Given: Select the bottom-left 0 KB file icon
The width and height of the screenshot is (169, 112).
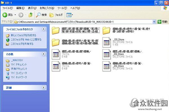Looking at the screenshot, I should click(56, 66).
